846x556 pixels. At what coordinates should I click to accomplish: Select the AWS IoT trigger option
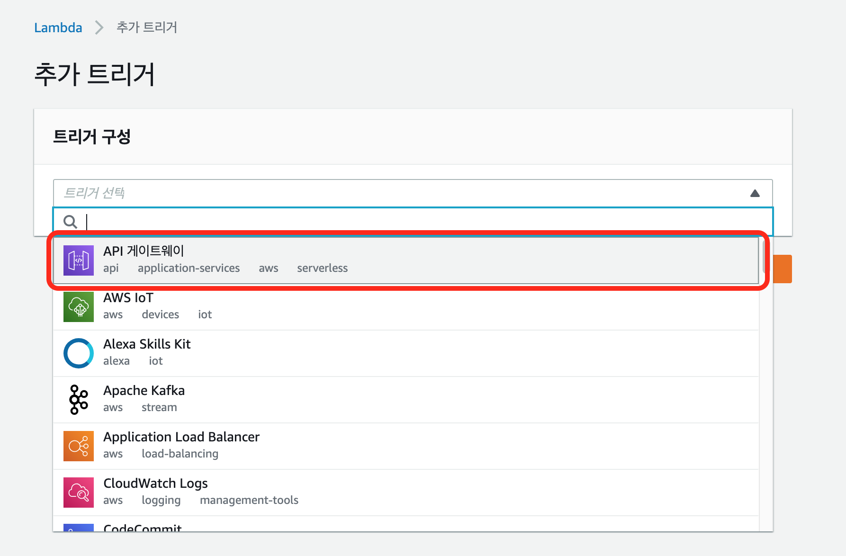click(406, 307)
